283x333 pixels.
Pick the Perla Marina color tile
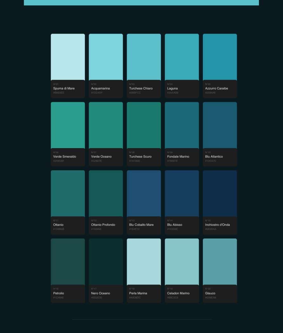(x=144, y=262)
